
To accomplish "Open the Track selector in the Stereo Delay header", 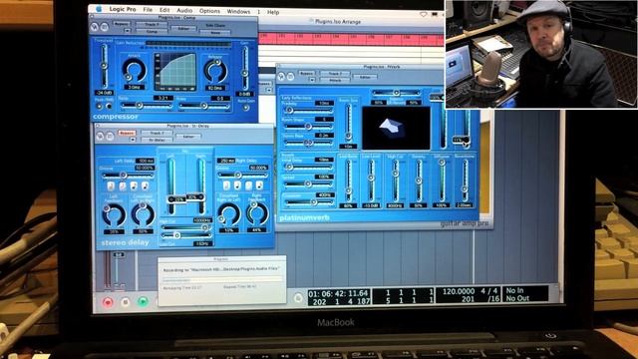I will tap(157, 133).
